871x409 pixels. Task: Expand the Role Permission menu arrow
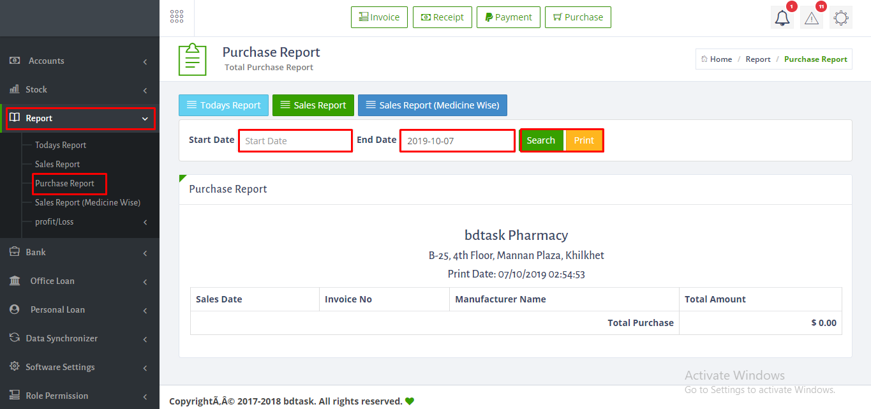tap(145, 396)
